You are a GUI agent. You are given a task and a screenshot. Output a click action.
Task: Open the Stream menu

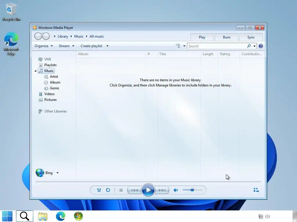point(66,46)
